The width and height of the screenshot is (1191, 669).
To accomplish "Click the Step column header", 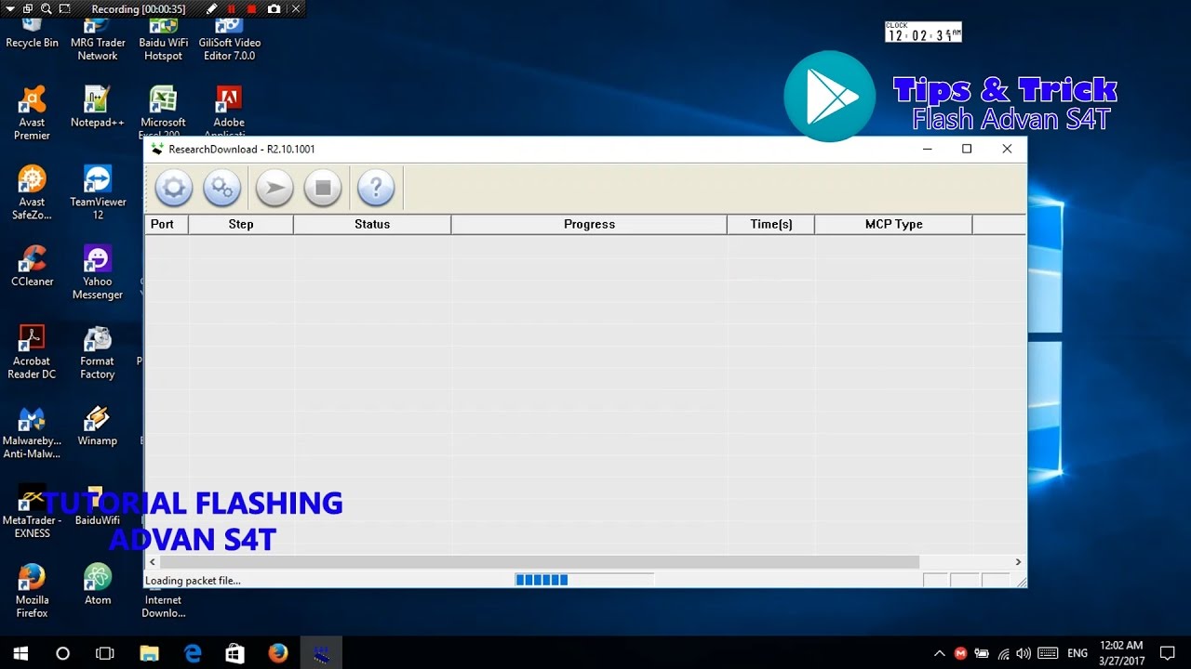I will click(241, 224).
